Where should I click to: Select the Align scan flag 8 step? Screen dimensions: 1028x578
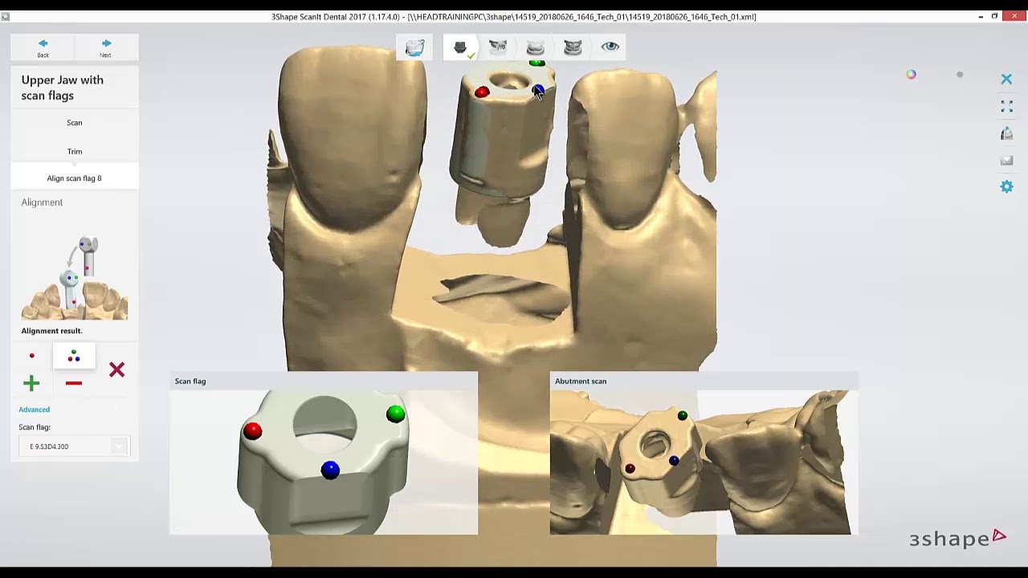74,178
